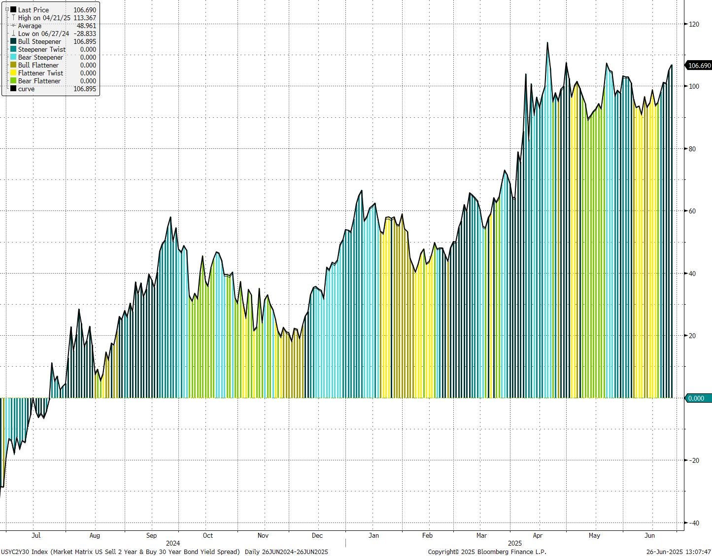Image resolution: width=712 pixels, height=556 pixels.
Task: Click the Bear Steepener cyan swatch
Action: (x=13, y=57)
